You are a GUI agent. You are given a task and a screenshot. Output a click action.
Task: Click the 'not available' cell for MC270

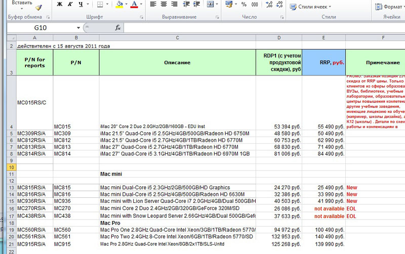(323, 208)
